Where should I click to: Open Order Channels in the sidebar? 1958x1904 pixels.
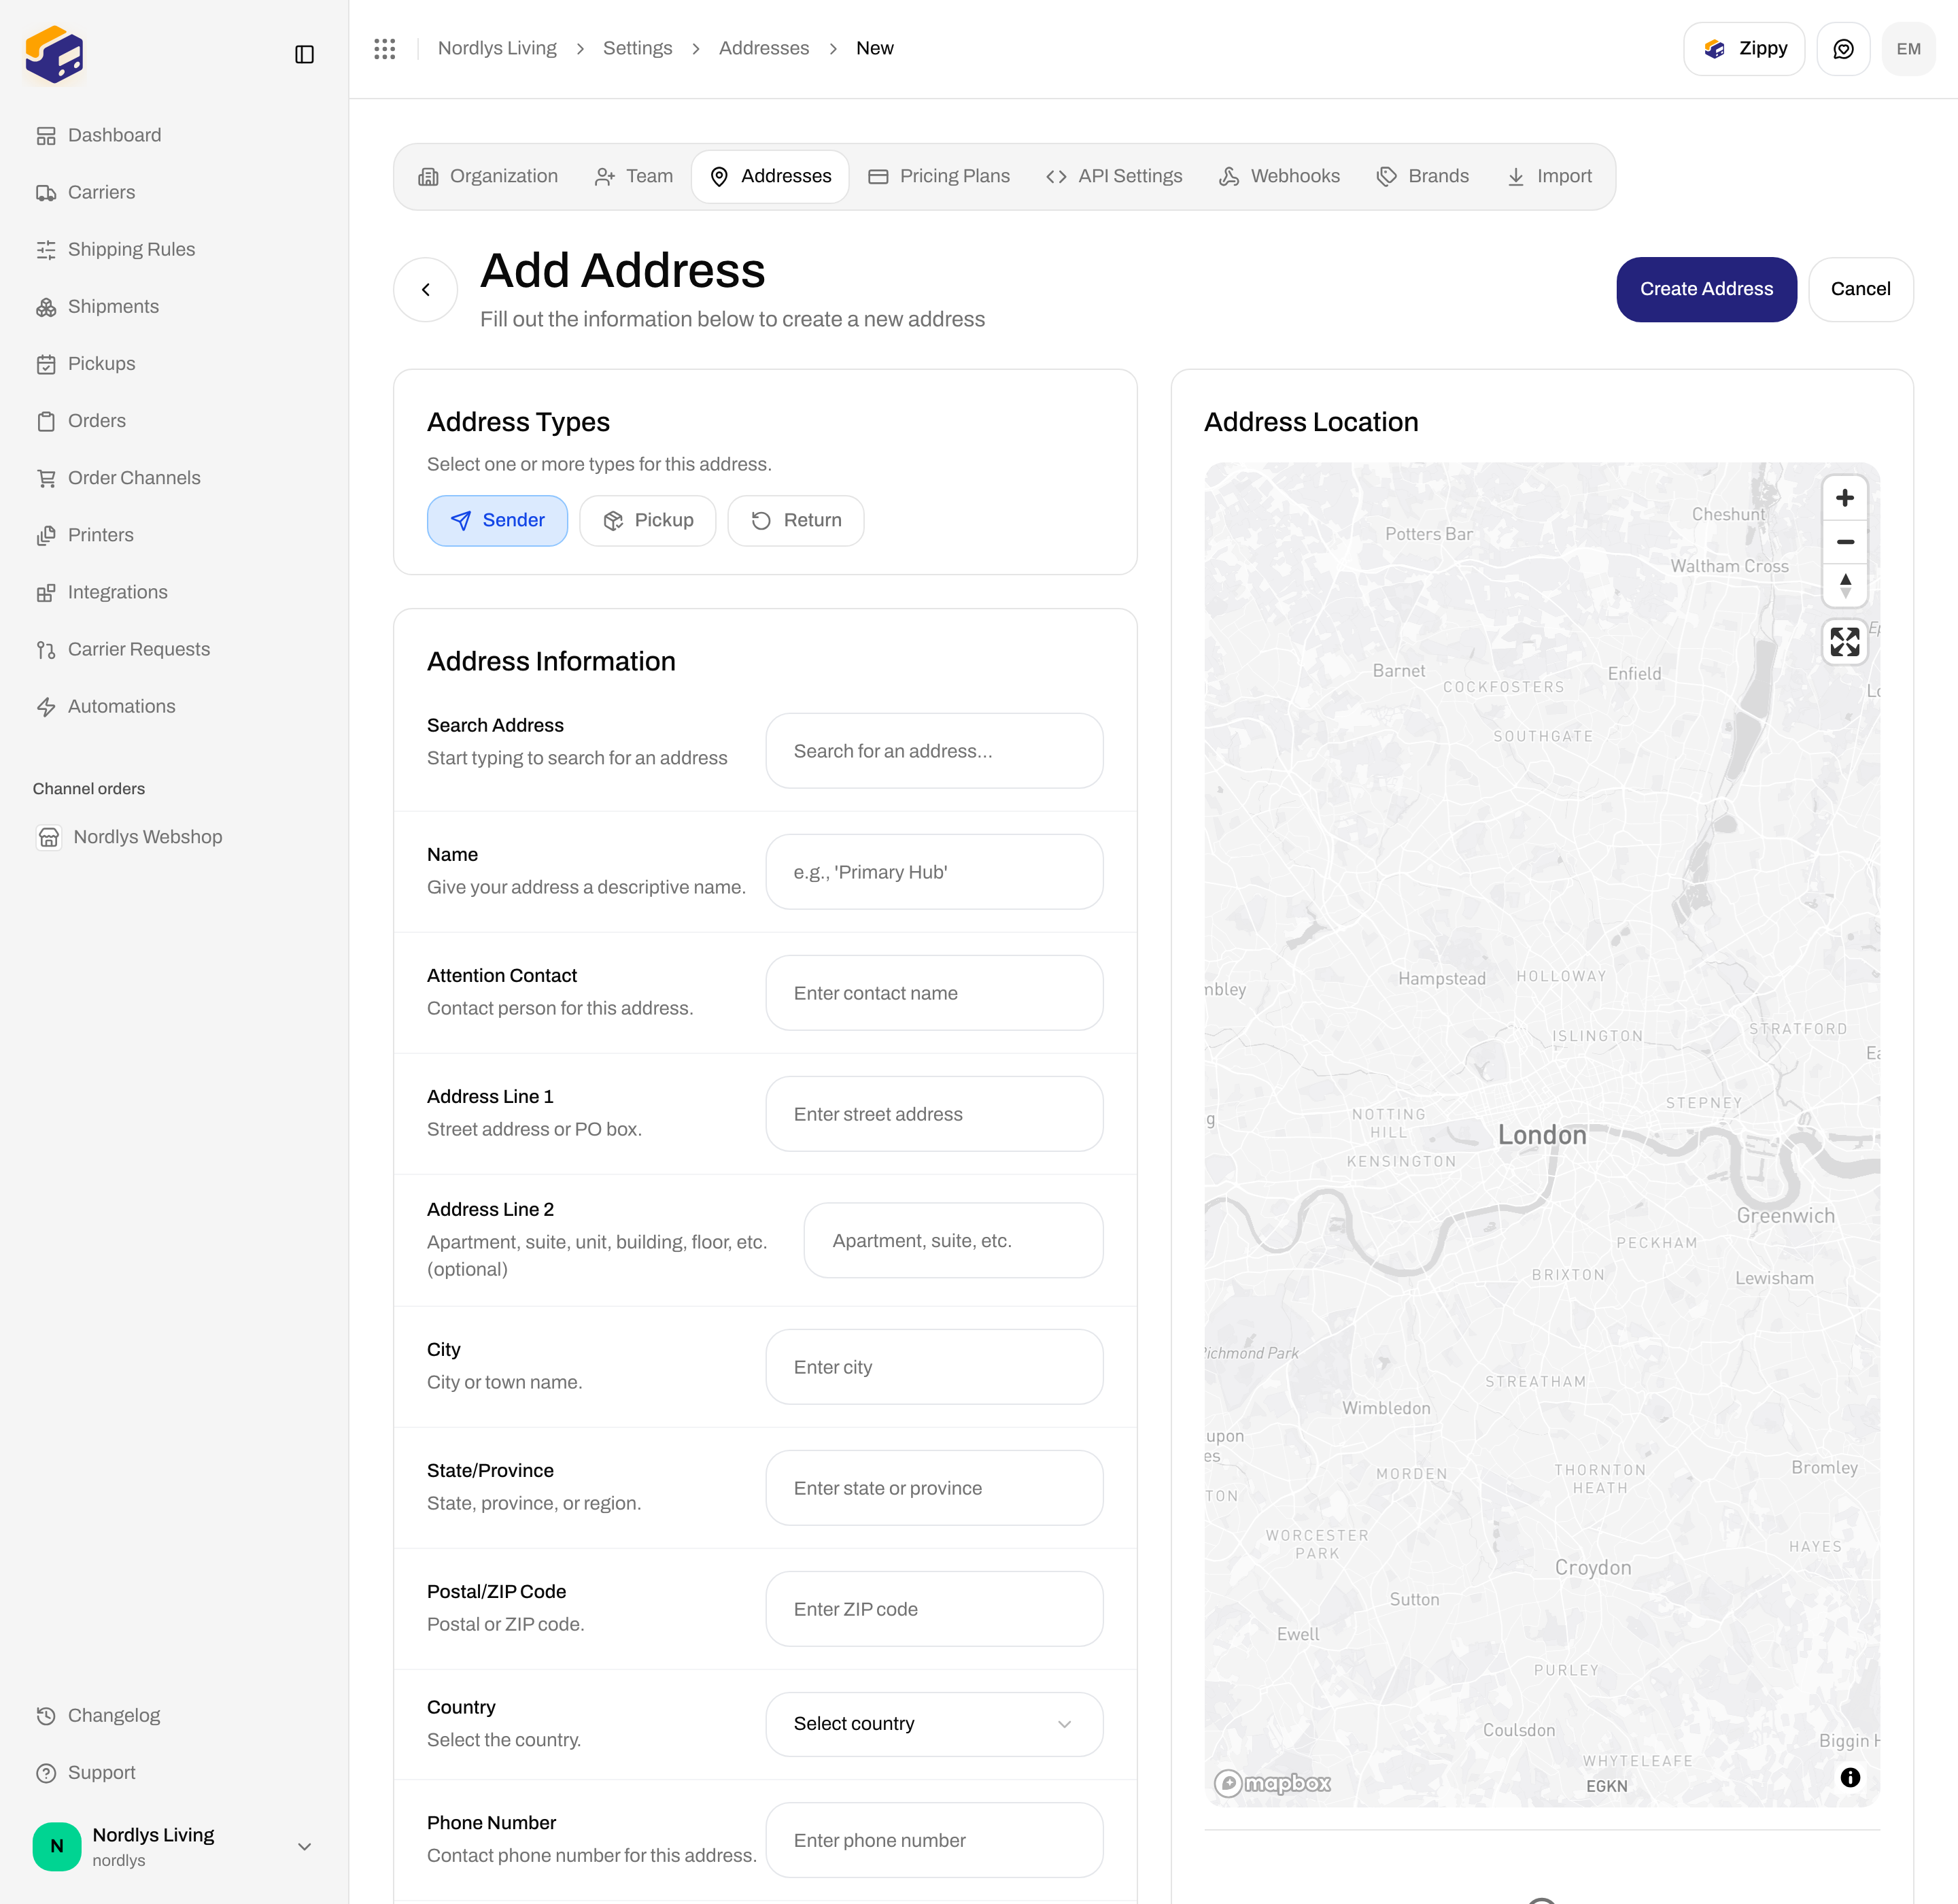[174, 478]
